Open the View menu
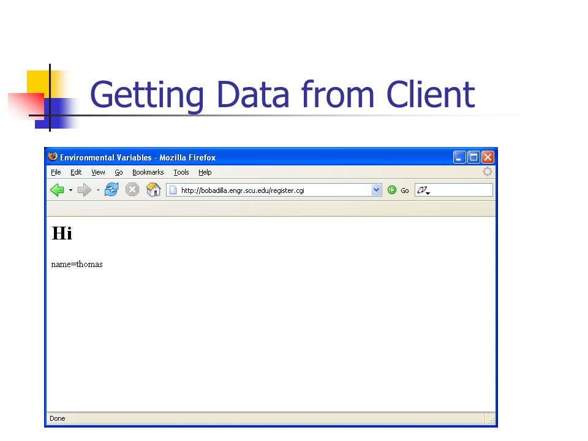 click(98, 172)
